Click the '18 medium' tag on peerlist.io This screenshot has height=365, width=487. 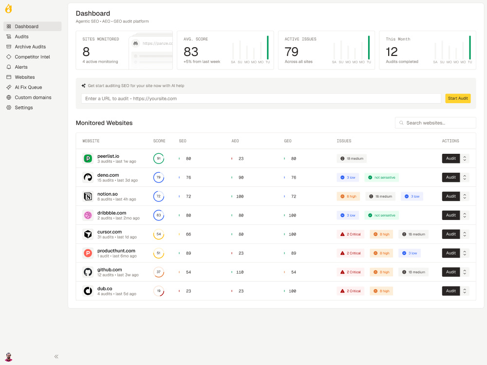click(x=352, y=159)
